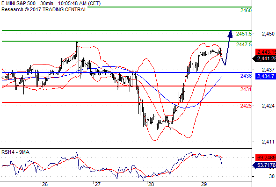Click the red 2,443.15 price tag
The width and height of the screenshot is (276, 187).
point(266,52)
